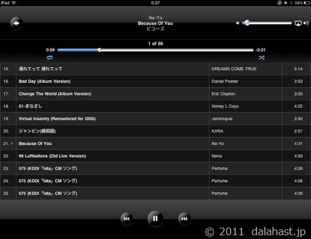Select track 18 '01-まなざし'
Image resolution: width=311 pixels, height=239 pixels.
pos(155,106)
